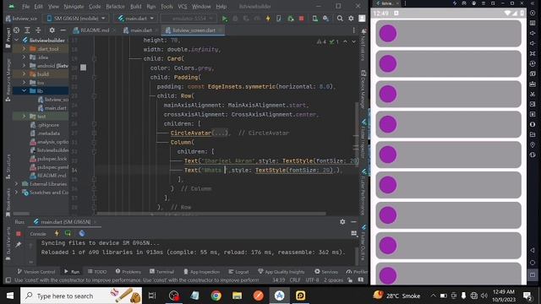The width and height of the screenshot is (541, 304).
Task: Open the emulator-5554 target dropdown
Action: [189, 19]
